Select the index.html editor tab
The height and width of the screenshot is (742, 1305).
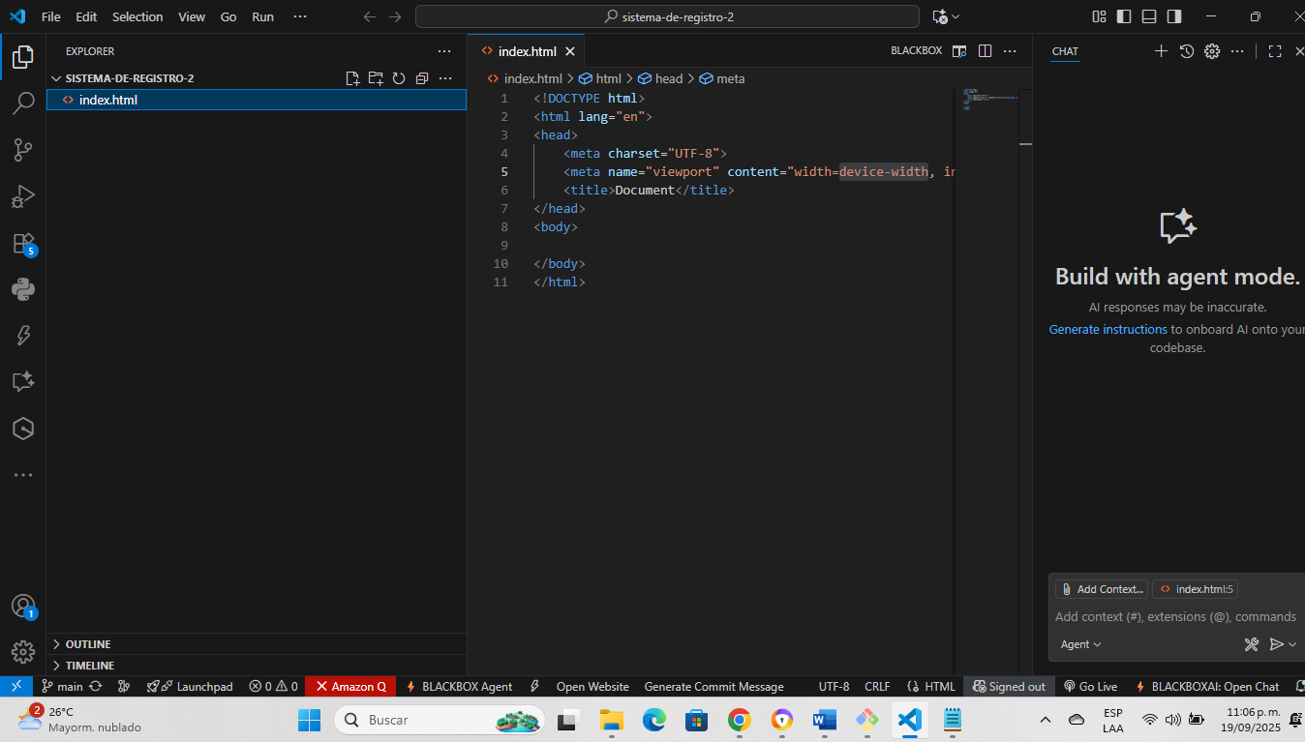[527, 51]
